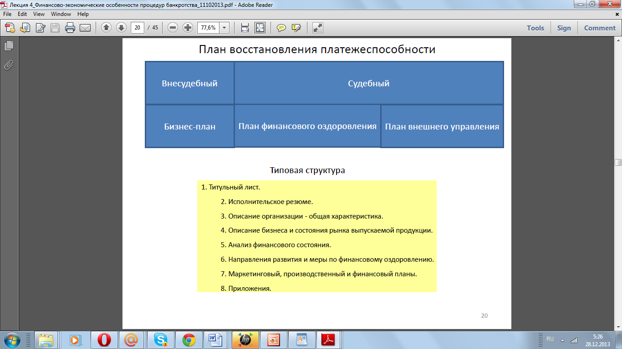The image size is (622, 349).
Task: Open the zoom percentage dropdown arrow
Action: click(224, 28)
